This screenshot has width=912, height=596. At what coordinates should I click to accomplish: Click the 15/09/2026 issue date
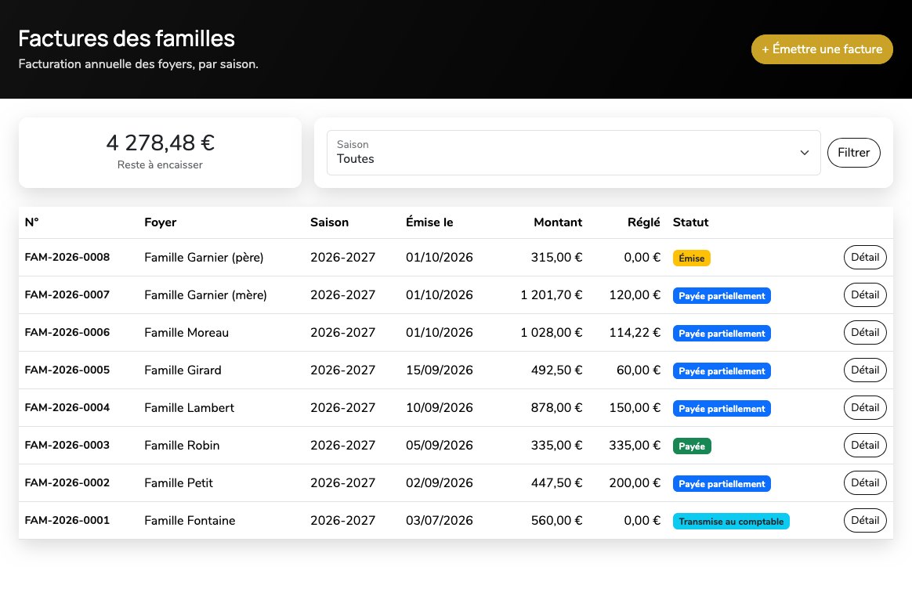(x=439, y=370)
